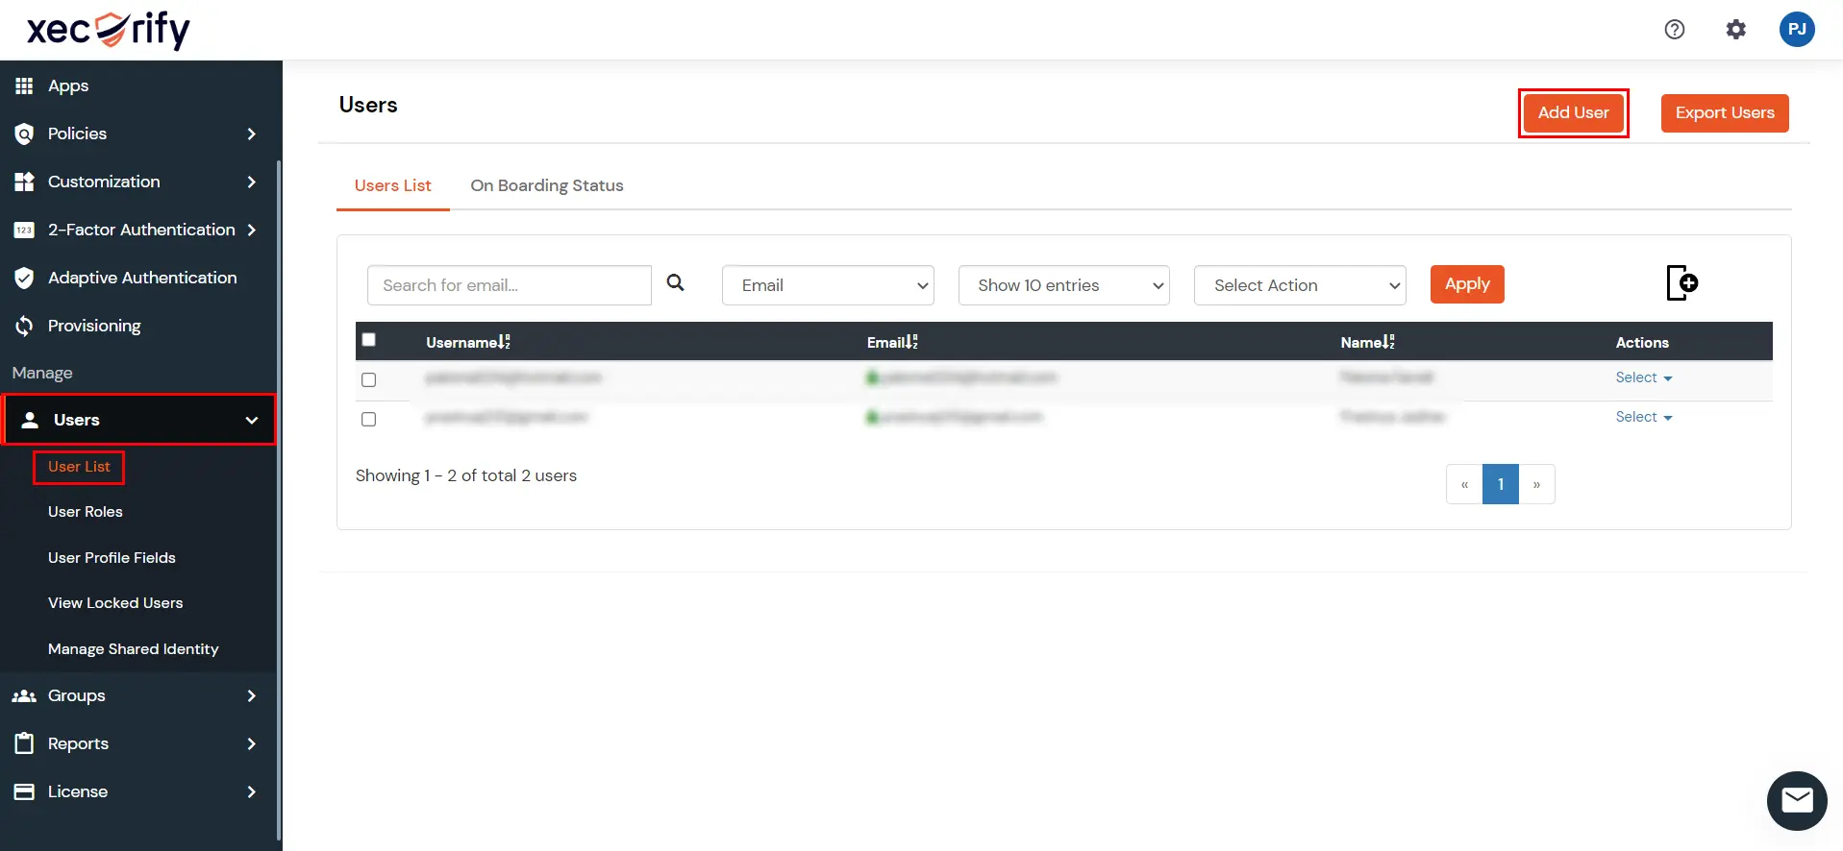Click the Apps grid icon

[24, 85]
